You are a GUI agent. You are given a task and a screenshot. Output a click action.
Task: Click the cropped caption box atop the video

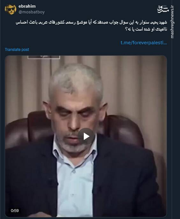[44, 57]
